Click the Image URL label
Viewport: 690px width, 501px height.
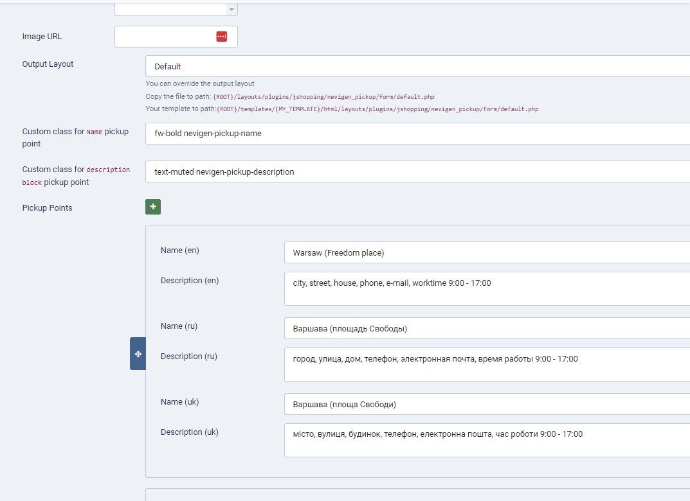(42, 37)
